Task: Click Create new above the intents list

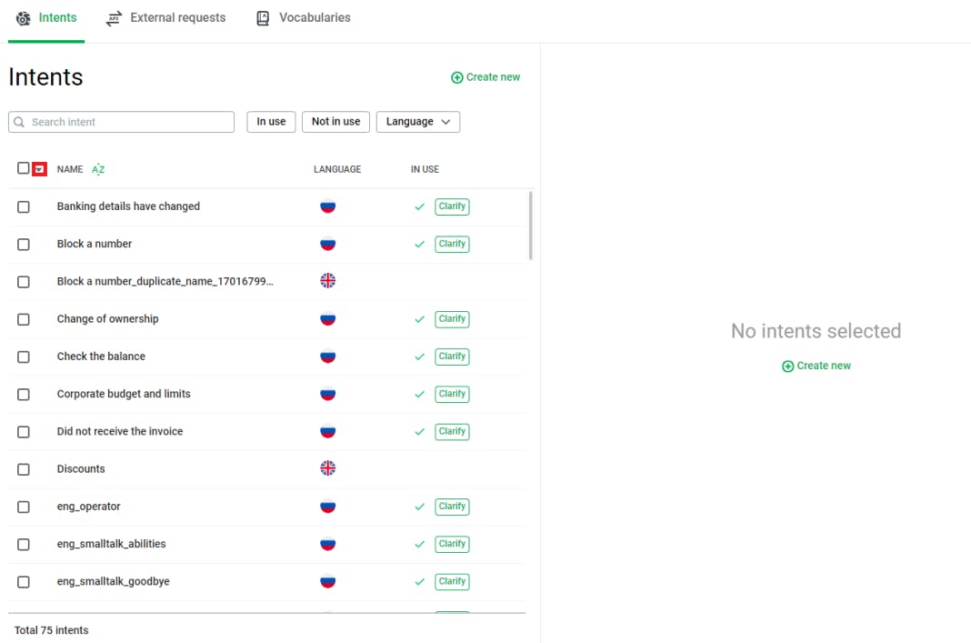Action: (x=486, y=77)
